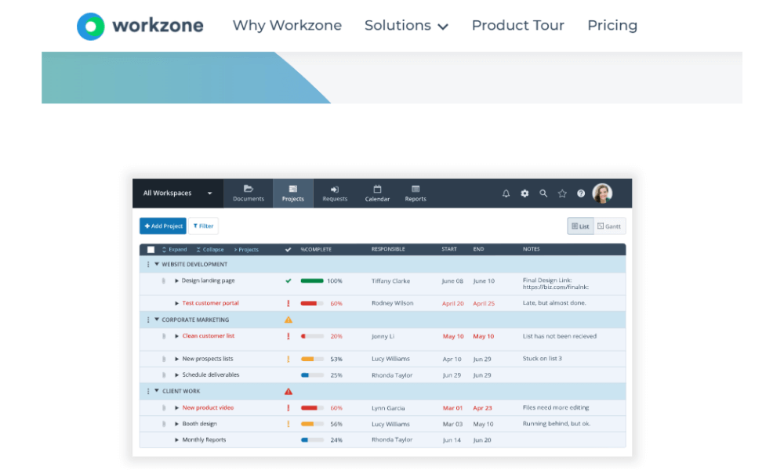Expand the Clean customer list task
The width and height of the screenshot is (784, 470).
click(176, 336)
